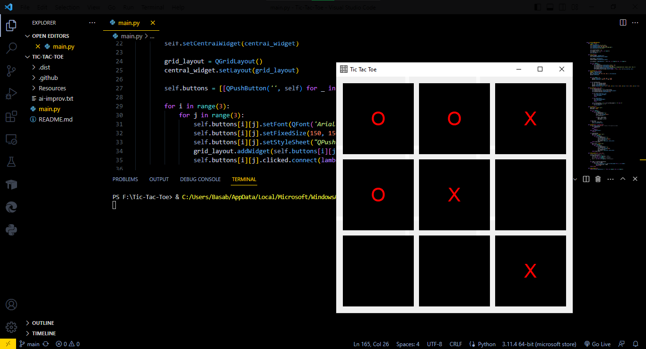646x349 pixels.
Task: Open README.md in the explorer
Action: point(55,119)
